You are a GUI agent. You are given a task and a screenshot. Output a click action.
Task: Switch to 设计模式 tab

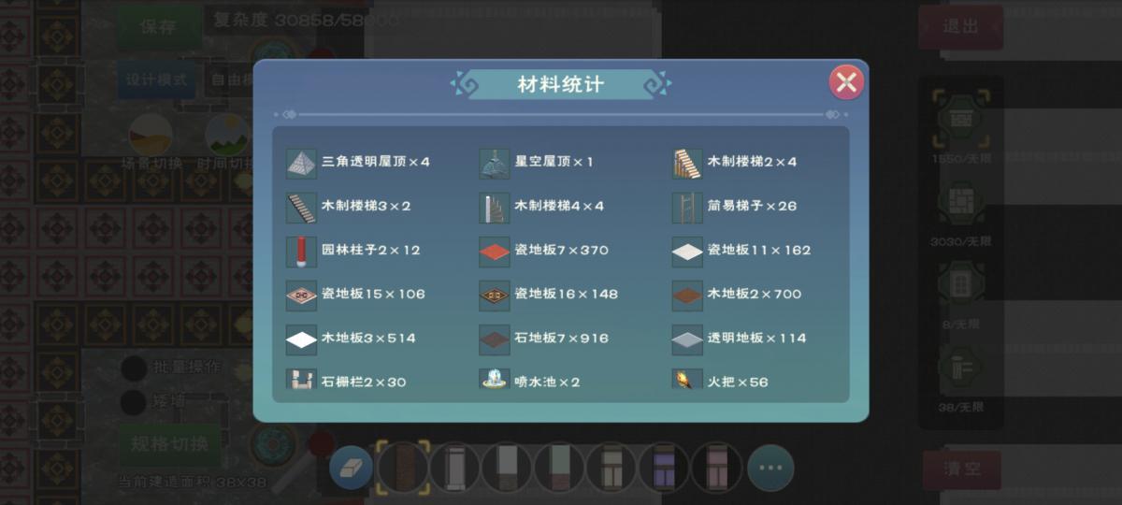156,80
